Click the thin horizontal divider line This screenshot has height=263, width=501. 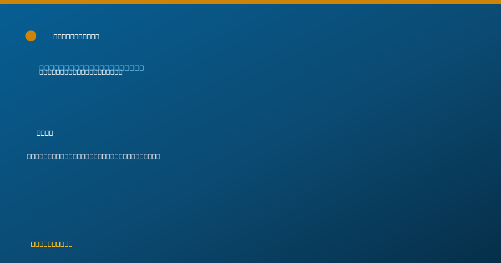tap(250, 199)
